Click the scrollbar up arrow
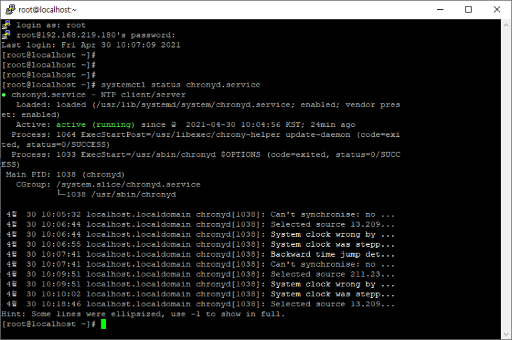The height and width of the screenshot is (340, 512). tap(506, 24)
